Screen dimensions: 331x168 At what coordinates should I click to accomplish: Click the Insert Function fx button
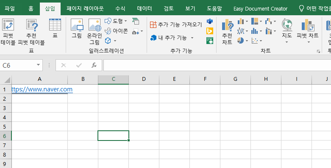[94, 65]
